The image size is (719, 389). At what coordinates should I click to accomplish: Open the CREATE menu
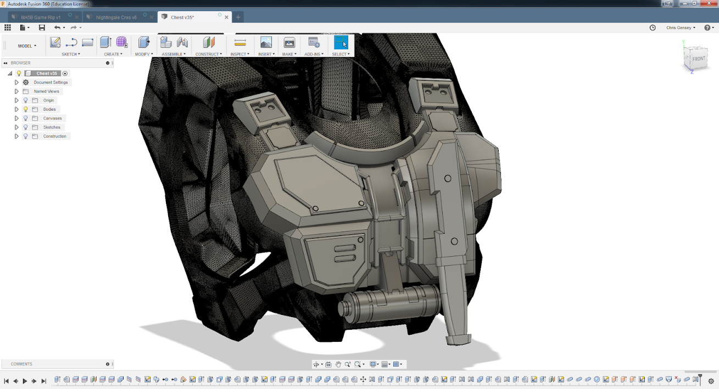click(x=113, y=54)
